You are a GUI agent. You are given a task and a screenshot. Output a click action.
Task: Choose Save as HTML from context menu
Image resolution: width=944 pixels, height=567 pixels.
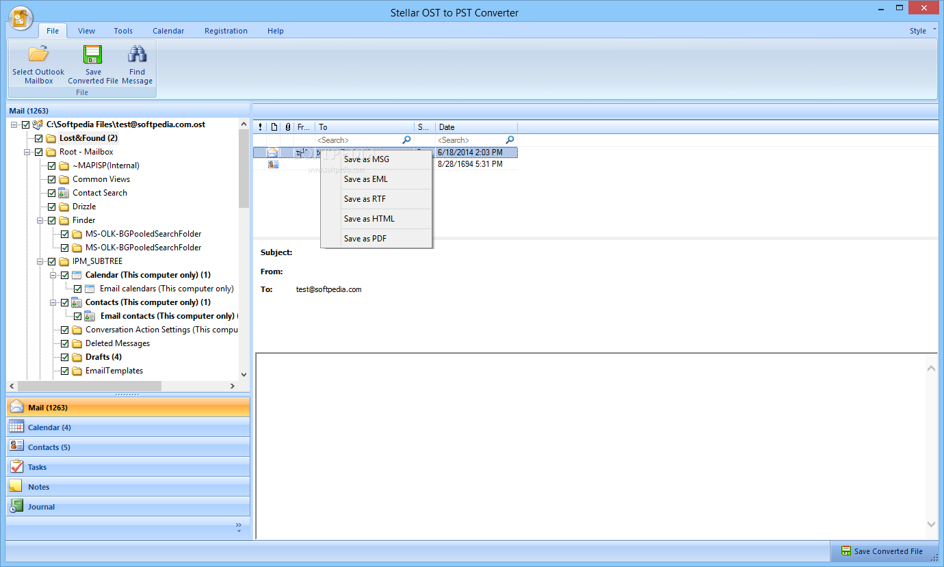pos(376,219)
